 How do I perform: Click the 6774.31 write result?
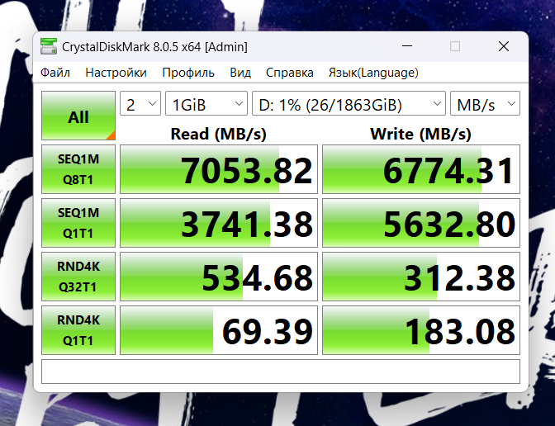click(x=421, y=169)
